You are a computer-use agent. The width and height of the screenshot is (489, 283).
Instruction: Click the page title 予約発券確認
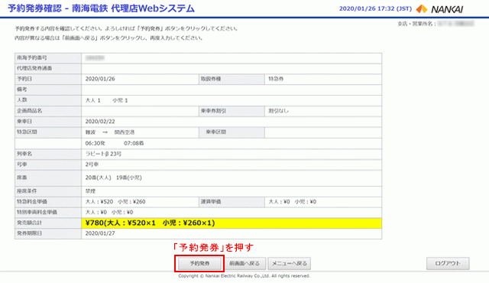pyautogui.click(x=34, y=8)
